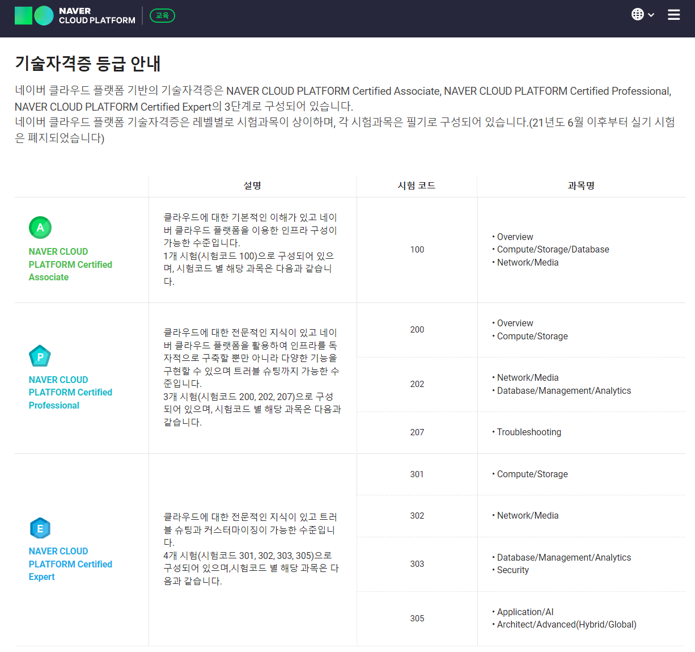This screenshot has width=695, height=652.
Task: Click the globe language icon
Action: [638, 14]
